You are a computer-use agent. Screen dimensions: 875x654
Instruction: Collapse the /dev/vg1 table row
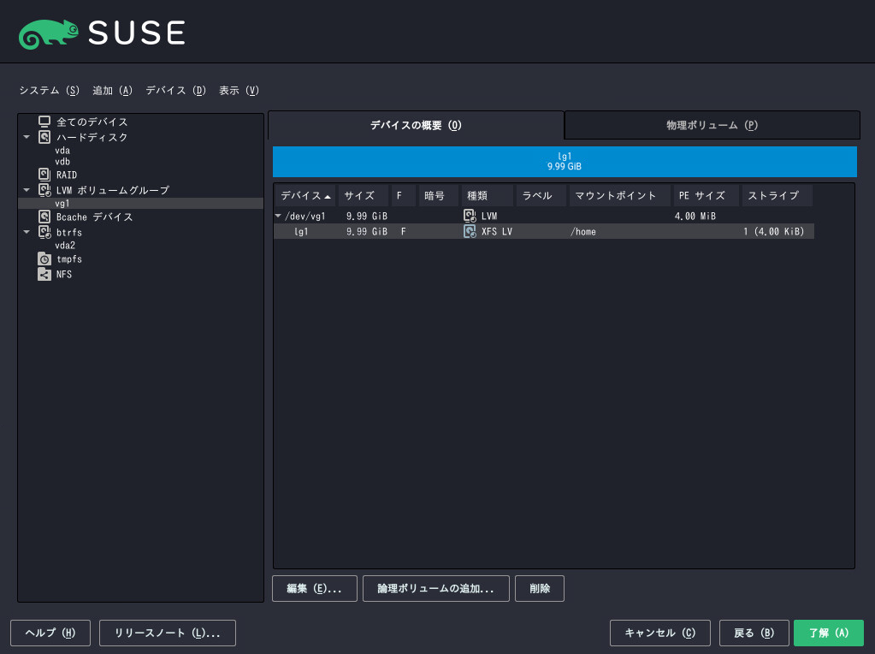pyautogui.click(x=278, y=216)
